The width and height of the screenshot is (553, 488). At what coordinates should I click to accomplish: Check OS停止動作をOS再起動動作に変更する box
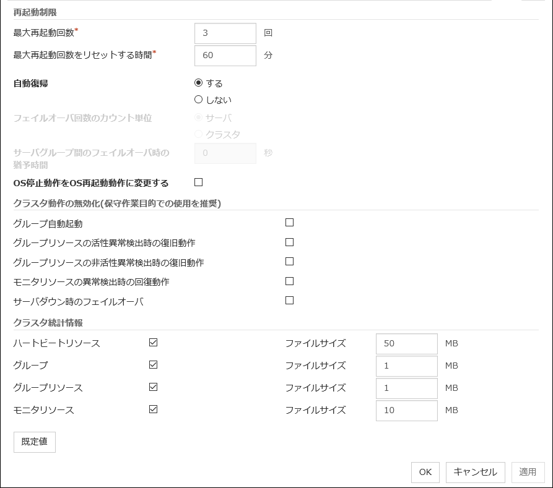click(x=199, y=182)
